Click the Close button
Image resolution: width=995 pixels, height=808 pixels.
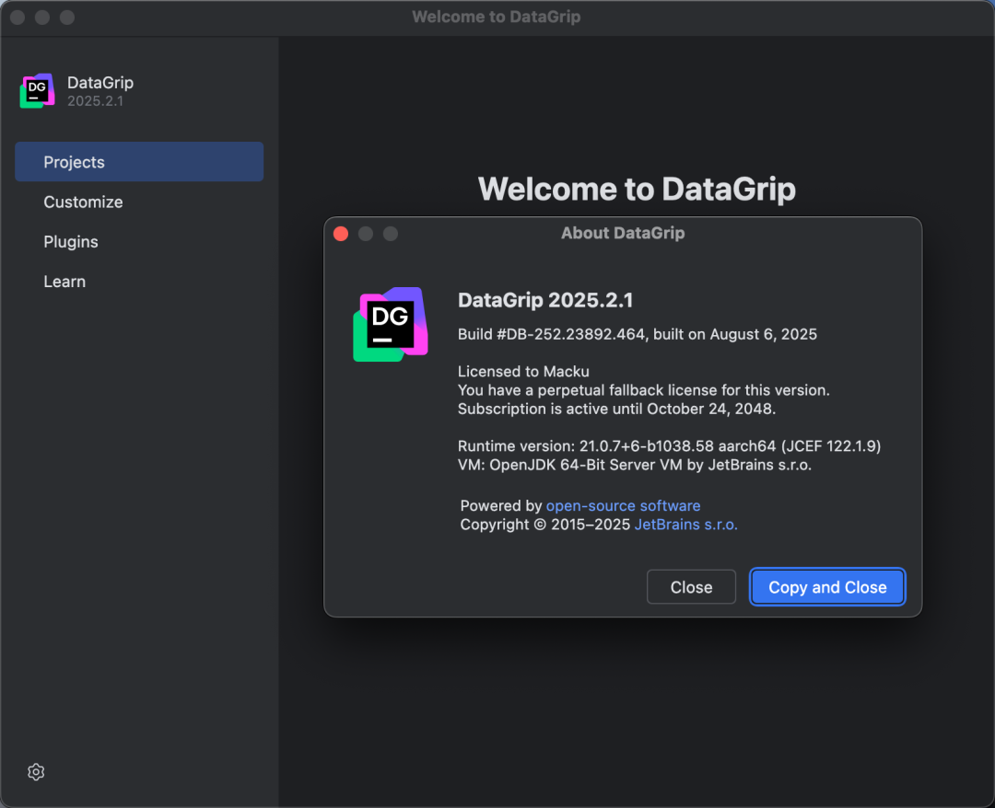pyautogui.click(x=691, y=587)
